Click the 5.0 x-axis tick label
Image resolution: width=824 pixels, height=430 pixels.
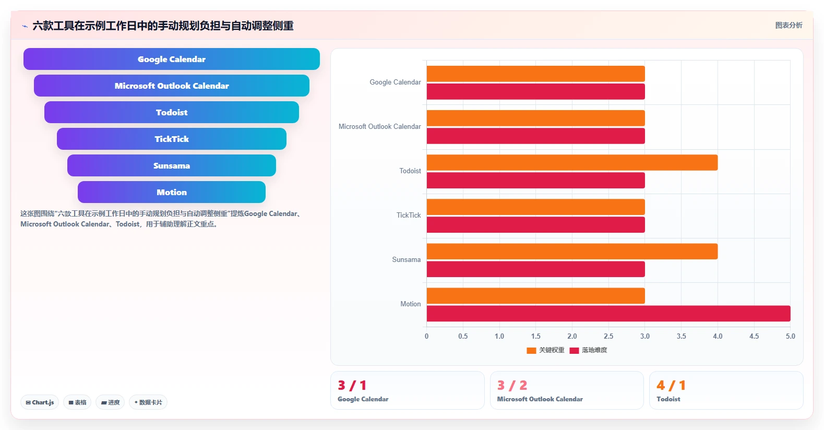point(790,337)
